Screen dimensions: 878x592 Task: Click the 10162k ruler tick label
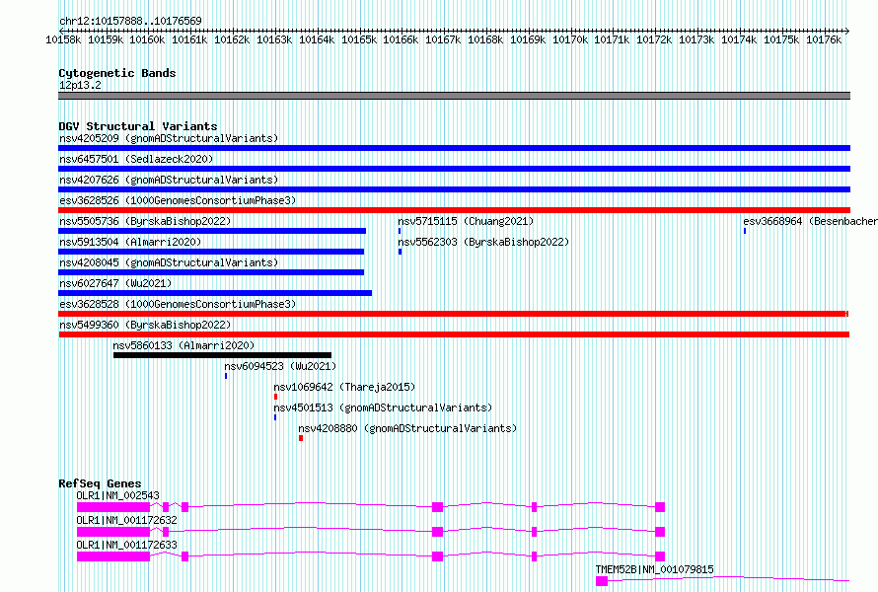pyautogui.click(x=232, y=39)
